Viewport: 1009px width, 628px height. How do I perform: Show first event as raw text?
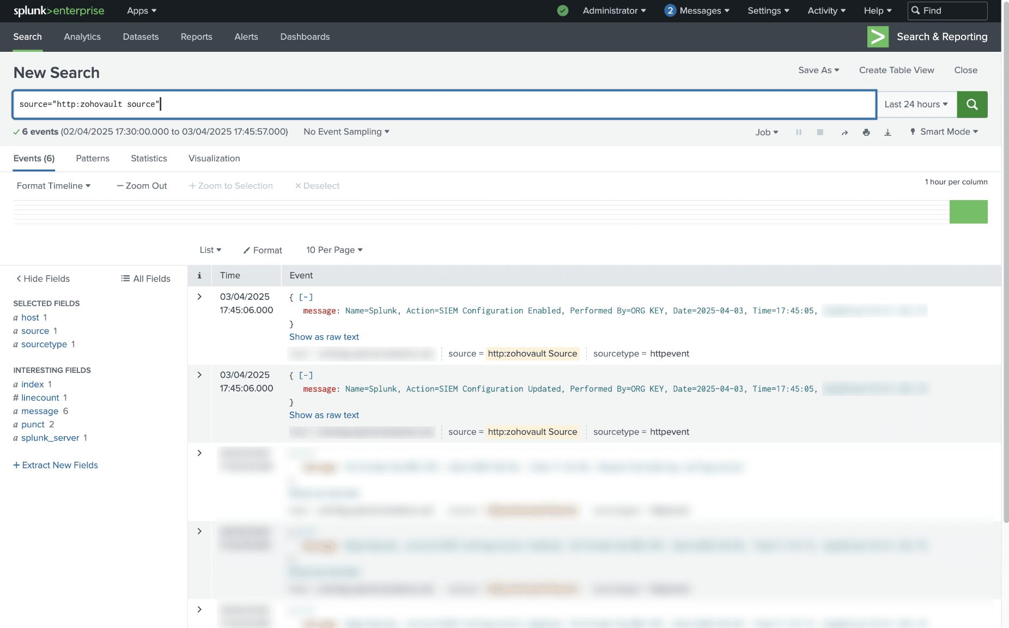click(x=324, y=337)
